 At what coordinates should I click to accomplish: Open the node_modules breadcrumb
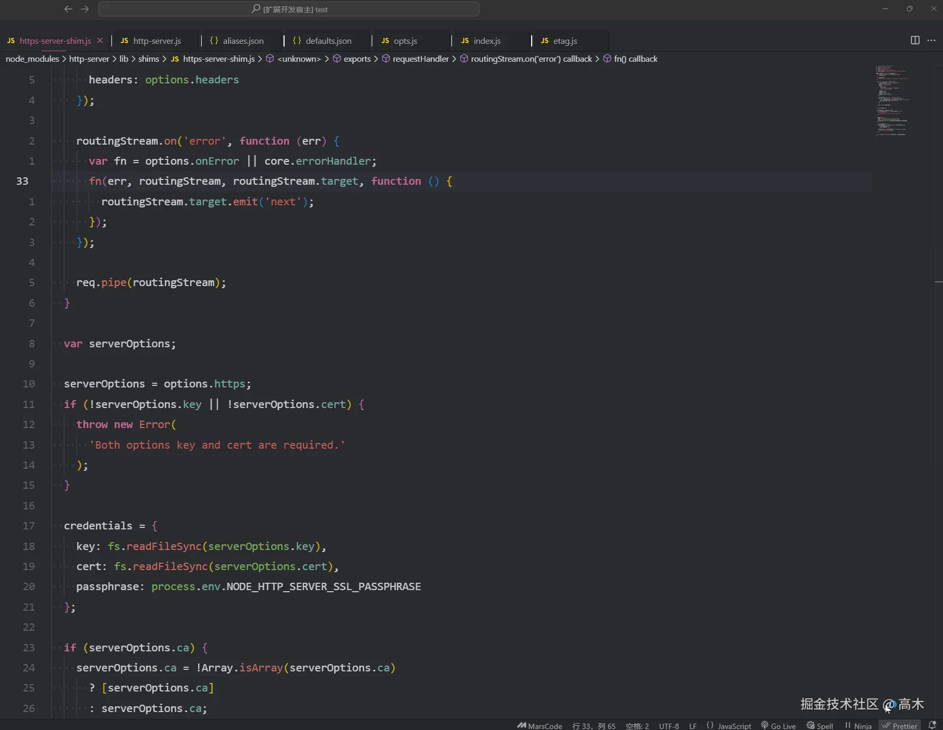32,59
